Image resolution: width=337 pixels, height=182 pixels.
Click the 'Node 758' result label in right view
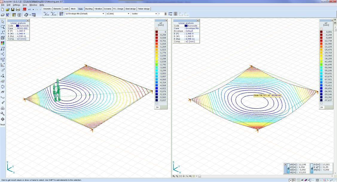[267, 95]
